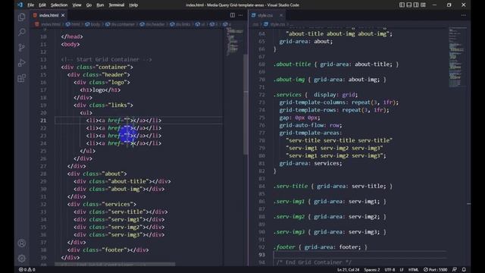Image resolution: width=485 pixels, height=273 pixels.
Task: Toggle the primary side bar layout icon
Action: coord(402,5)
